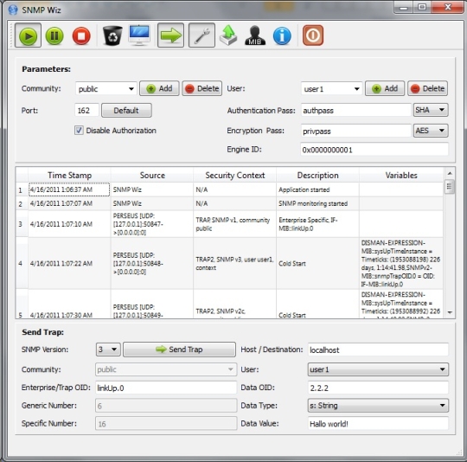Click the SNMP Wiz globe icon in title bar
This screenshot has height=462, width=467.
[13, 10]
